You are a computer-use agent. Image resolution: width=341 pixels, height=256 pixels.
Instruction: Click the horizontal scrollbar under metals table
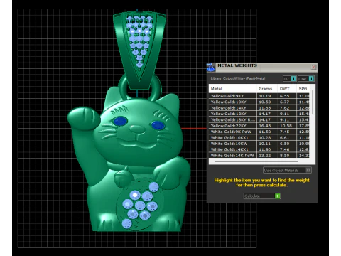click(x=256, y=161)
